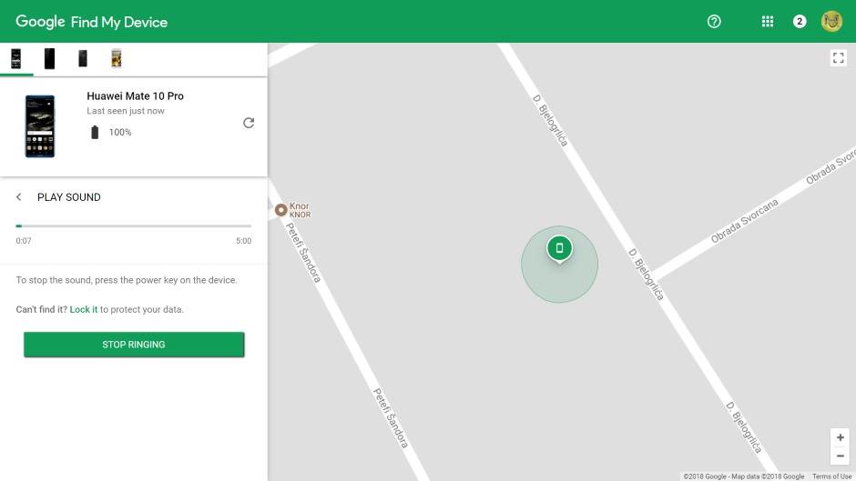Viewport: 856px width, 481px height.
Task: Open the Help question mark icon
Action: 714,22
